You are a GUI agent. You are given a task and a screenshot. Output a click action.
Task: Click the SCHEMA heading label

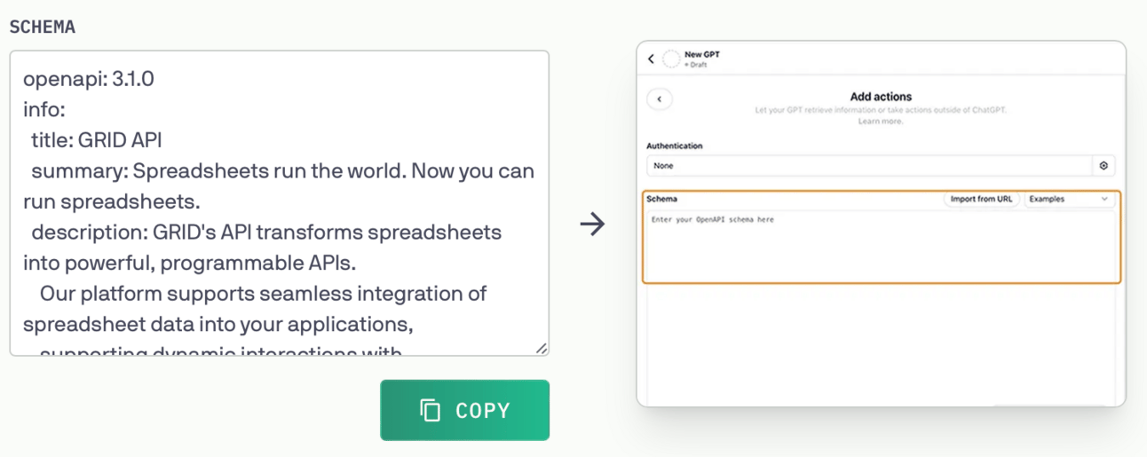(x=43, y=27)
